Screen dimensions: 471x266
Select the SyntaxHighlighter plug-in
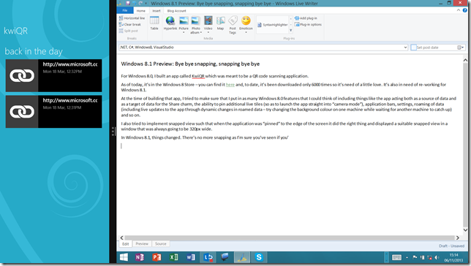(273, 25)
